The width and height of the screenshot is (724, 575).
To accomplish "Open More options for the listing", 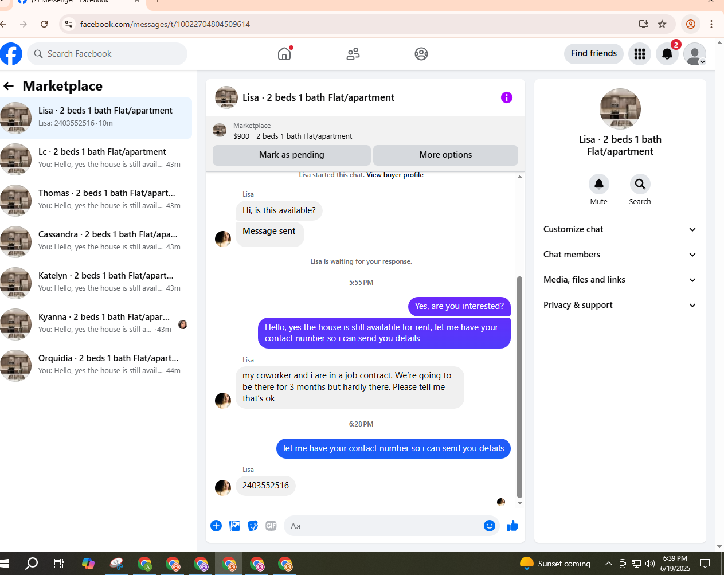I will (445, 155).
